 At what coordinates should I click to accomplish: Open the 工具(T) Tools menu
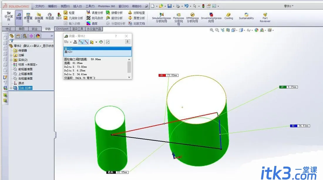point(90,6)
